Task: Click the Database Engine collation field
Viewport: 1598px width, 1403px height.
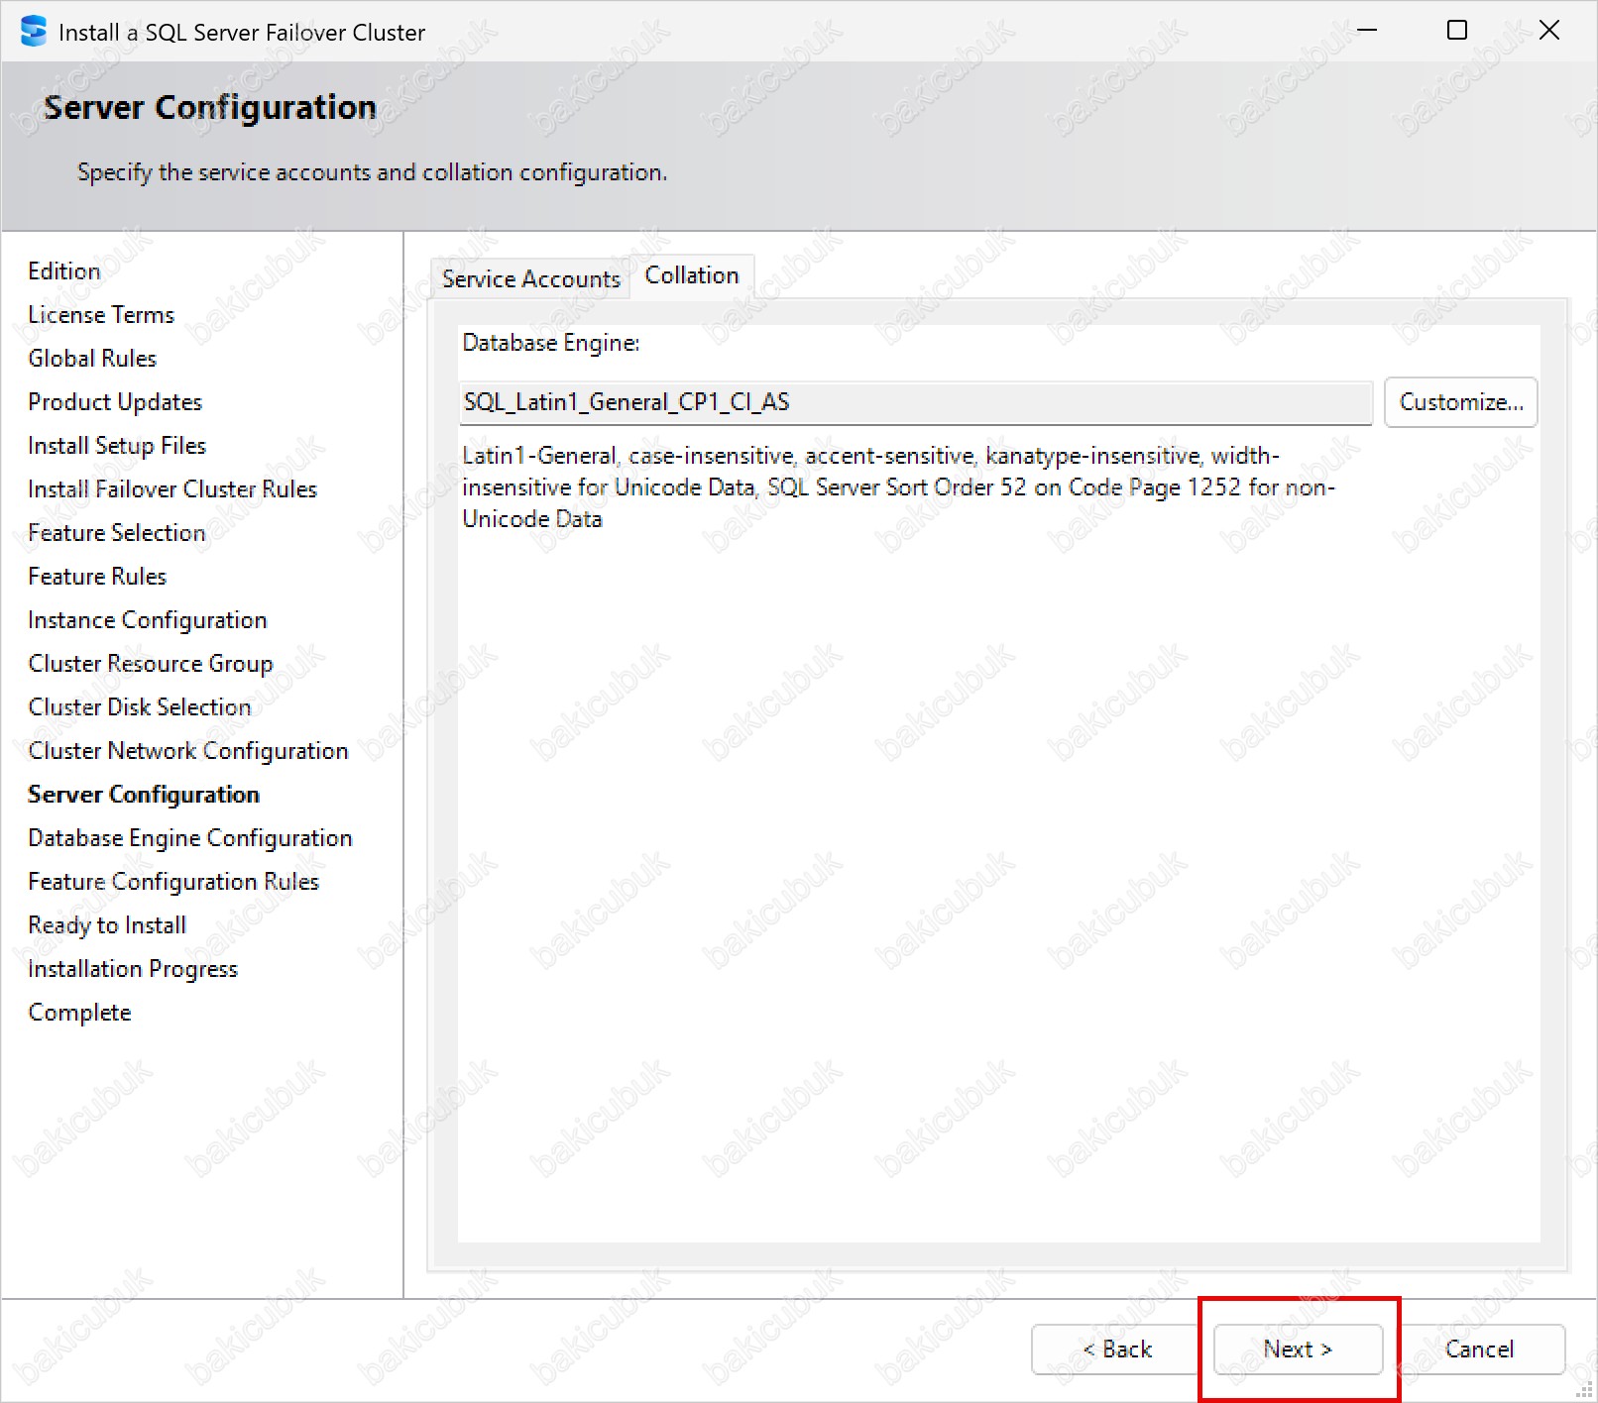Action: [x=914, y=402]
